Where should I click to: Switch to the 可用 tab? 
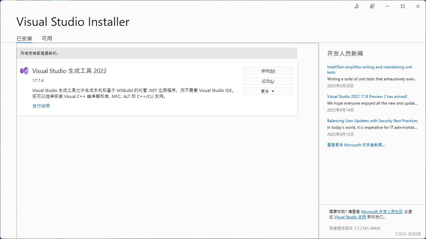point(47,39)
